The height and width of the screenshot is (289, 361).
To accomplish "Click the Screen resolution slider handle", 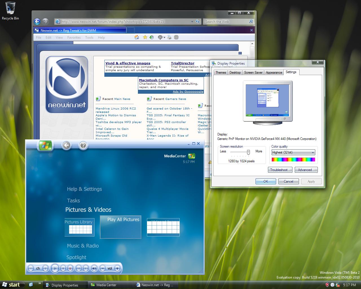I will (248, 152).
